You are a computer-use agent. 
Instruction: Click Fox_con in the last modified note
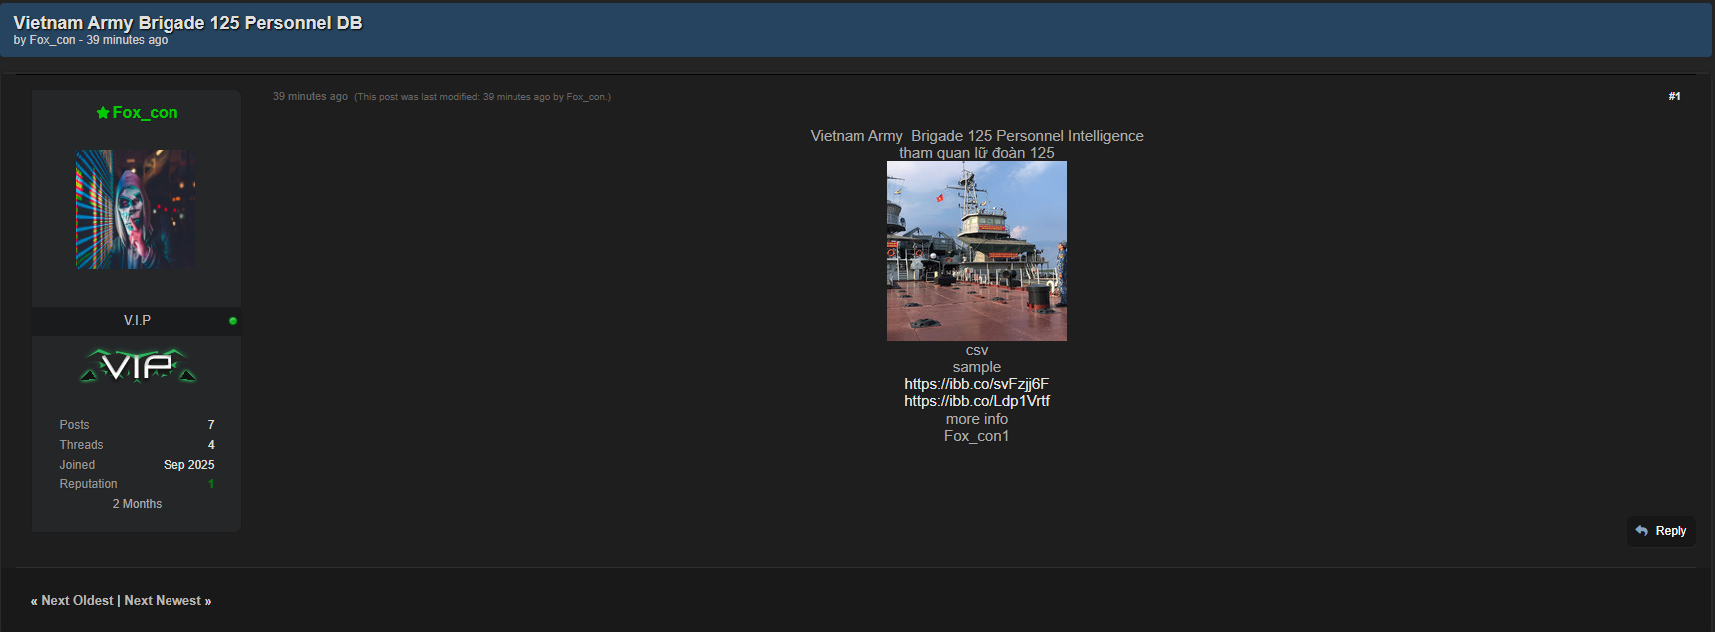coord(586,97)
